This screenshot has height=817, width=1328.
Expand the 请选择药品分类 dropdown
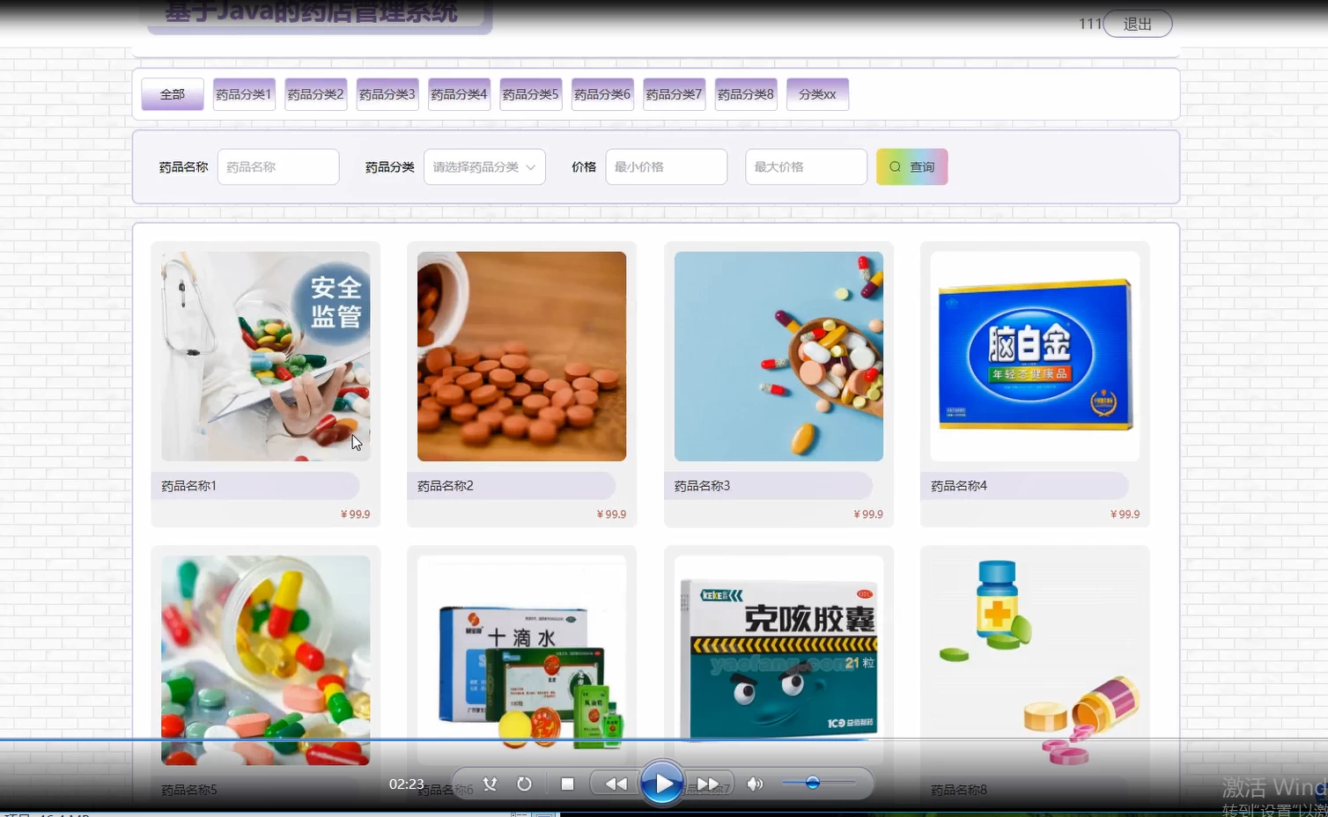point(484,166)
